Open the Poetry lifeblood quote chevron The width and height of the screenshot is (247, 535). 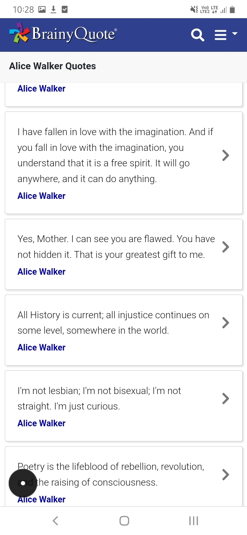(225, 474)
